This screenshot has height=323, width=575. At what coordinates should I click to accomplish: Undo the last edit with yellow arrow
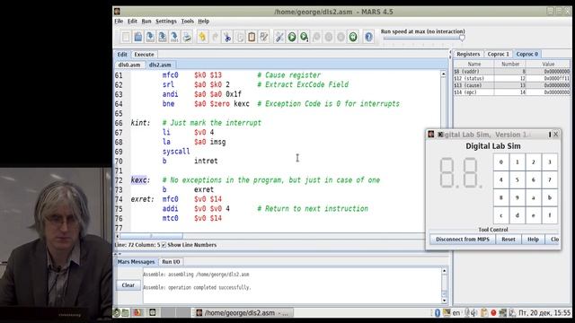(202, 37)
